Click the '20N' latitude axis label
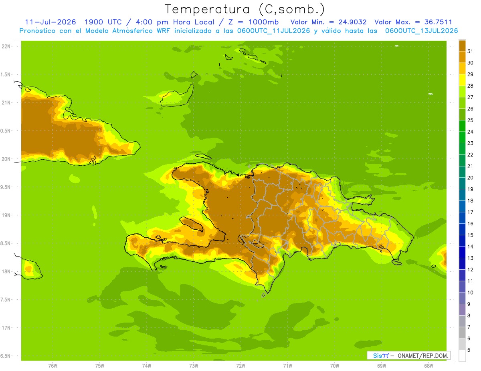 [x=6, y=159]
